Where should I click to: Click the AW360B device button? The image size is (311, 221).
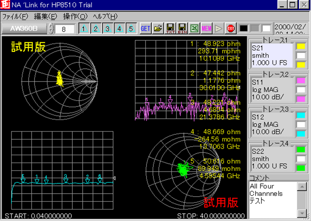(x=24, y=29)
